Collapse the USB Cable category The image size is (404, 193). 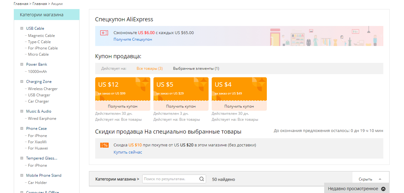(22, 28)
